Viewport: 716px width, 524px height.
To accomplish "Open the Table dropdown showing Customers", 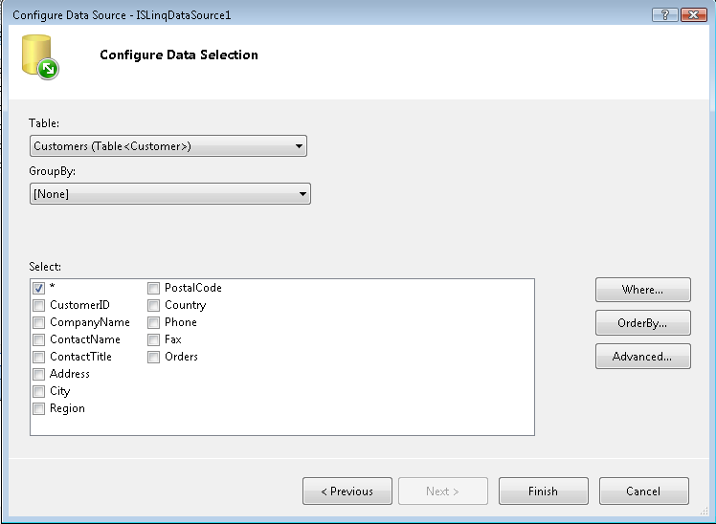I will pyautogui.click(x=168, y=146).
